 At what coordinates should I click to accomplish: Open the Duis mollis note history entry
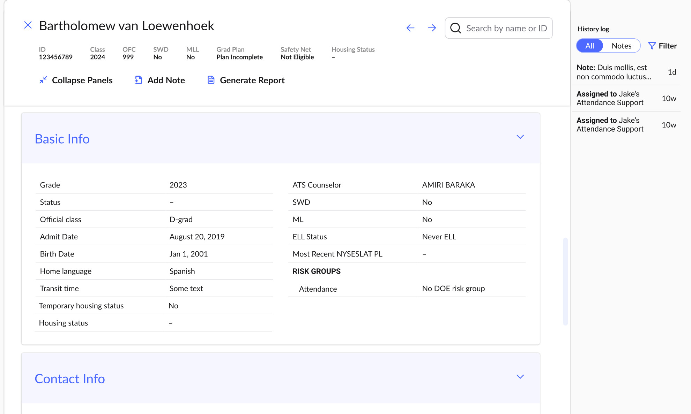pos(614,72)
